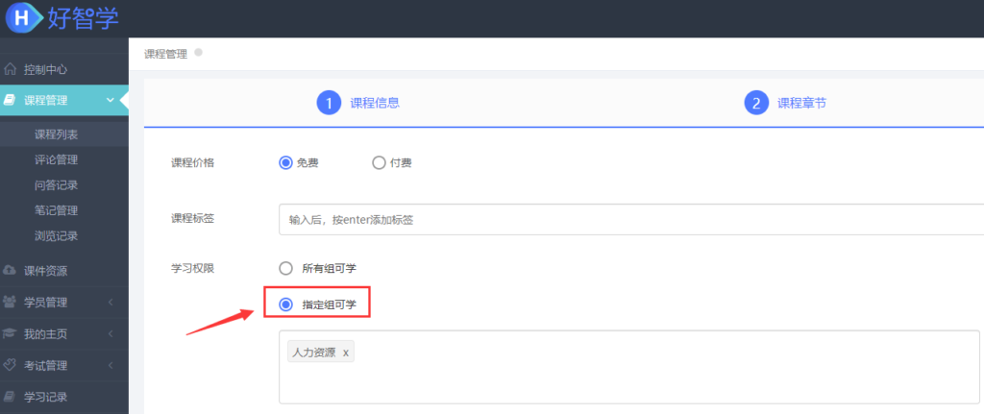Viewport: 984px width, 414px height.
Task: Click the 课程管理 breadcrumb title
Action: point(165,54)
